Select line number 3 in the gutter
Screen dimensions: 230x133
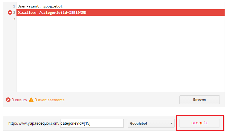(x=14, y=19)
